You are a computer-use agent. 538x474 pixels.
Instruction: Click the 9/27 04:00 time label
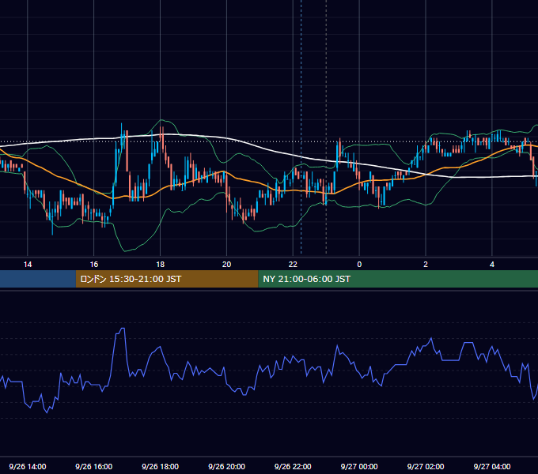coord(492,466)
